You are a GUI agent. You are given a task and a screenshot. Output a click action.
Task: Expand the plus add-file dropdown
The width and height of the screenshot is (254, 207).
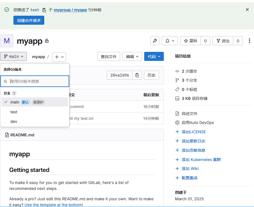click(59, 57)
